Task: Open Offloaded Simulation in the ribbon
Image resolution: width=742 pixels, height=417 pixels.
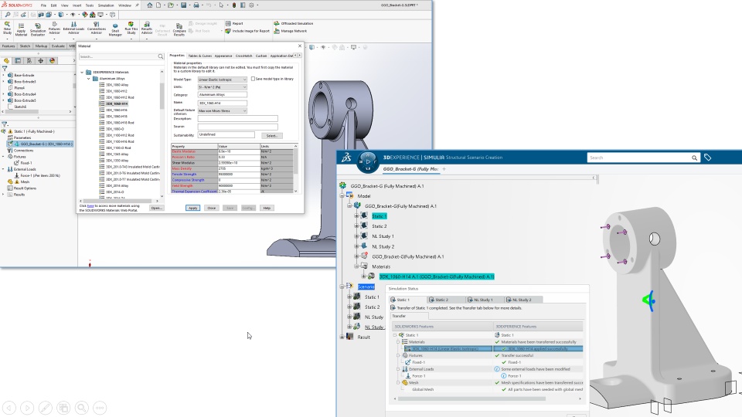Action: click(294, 23)
